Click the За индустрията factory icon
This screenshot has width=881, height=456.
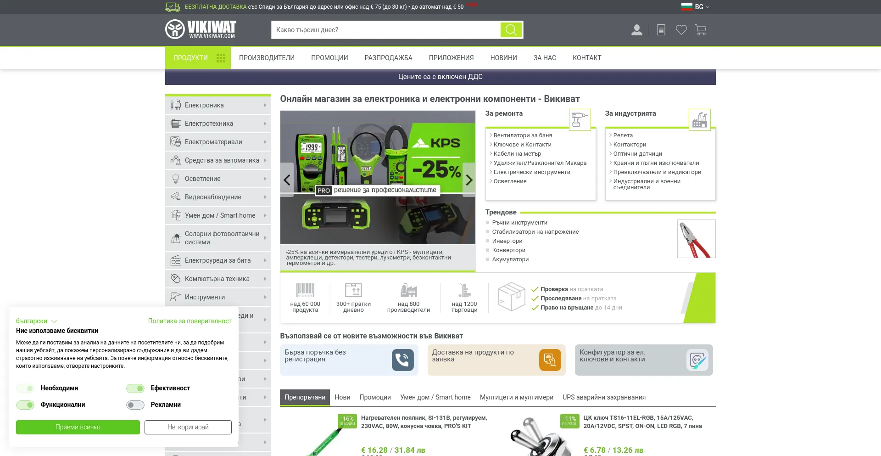[x=699, y=120]
